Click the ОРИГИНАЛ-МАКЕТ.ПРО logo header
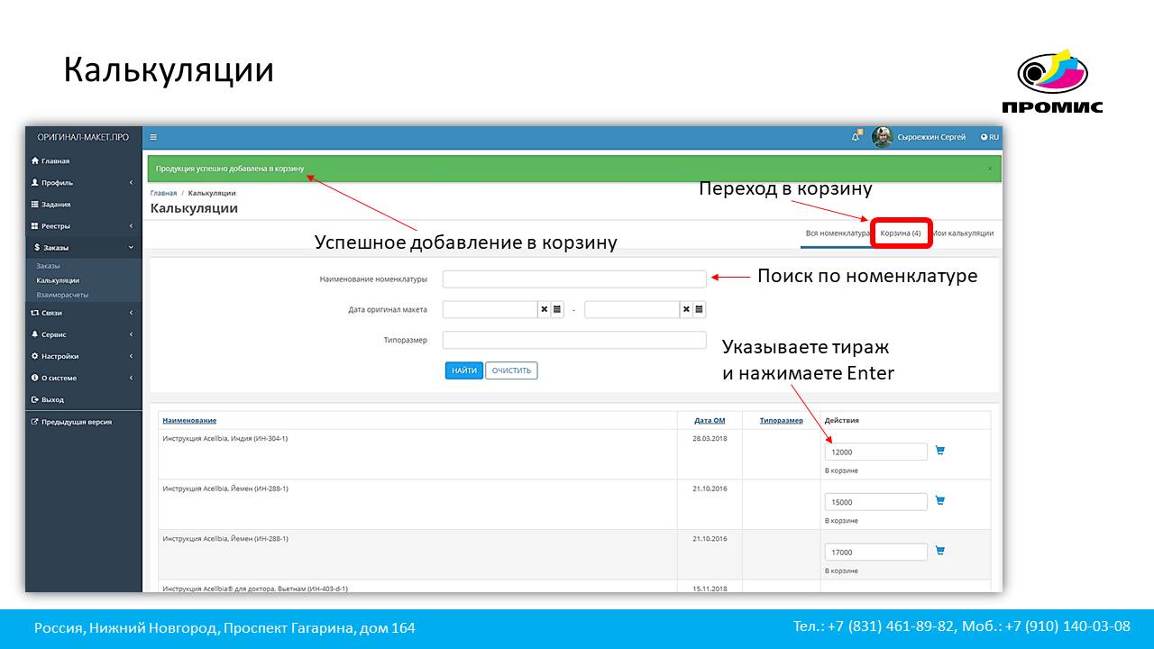 [83, 137]
